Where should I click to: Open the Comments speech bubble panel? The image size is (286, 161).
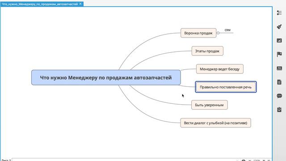[x=279, y=96]
